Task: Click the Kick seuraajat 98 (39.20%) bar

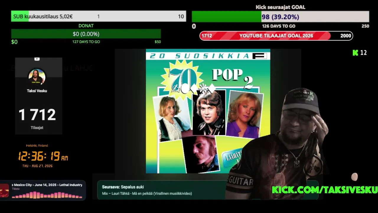Action: click(x=280, y=17)
